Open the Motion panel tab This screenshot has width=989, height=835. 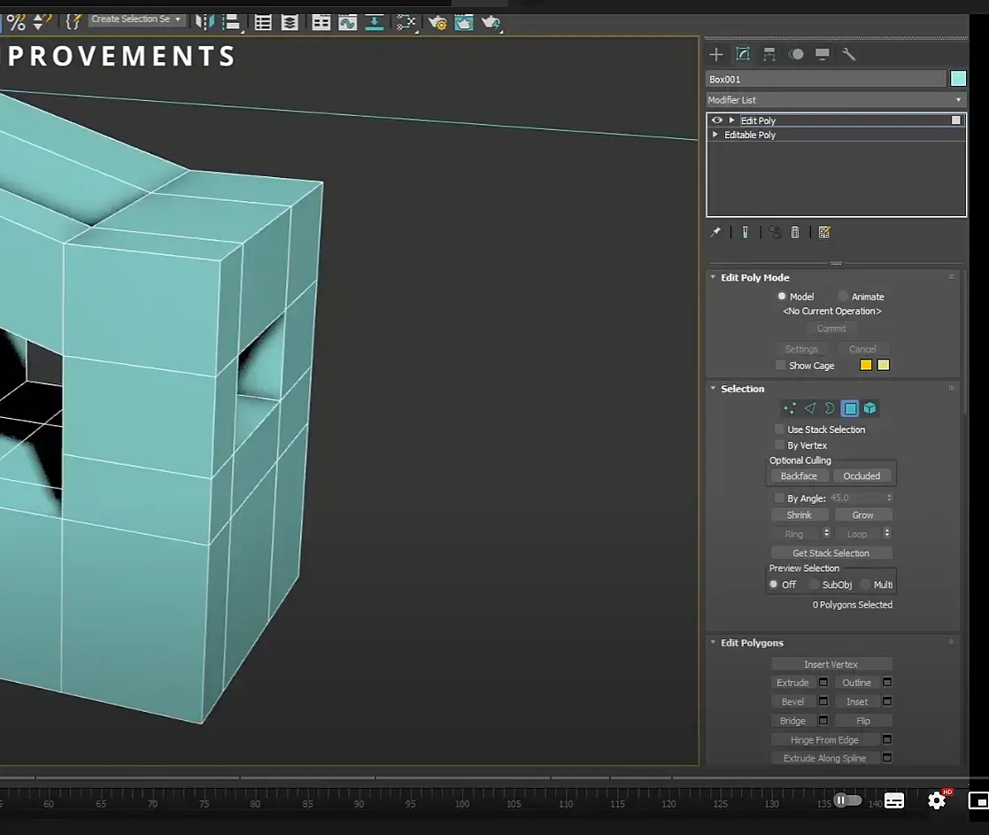pos(796,55)
